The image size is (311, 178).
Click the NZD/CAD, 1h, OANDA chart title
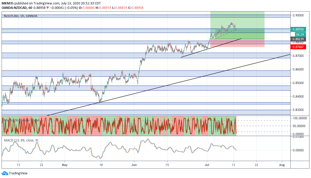(21, 16)
